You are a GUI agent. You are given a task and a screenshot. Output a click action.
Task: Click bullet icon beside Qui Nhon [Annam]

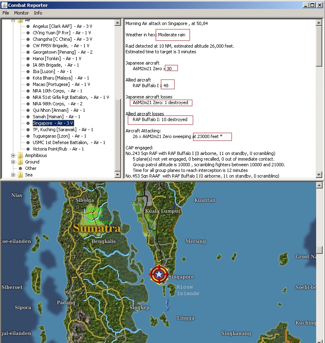click(x=28, y=111)
